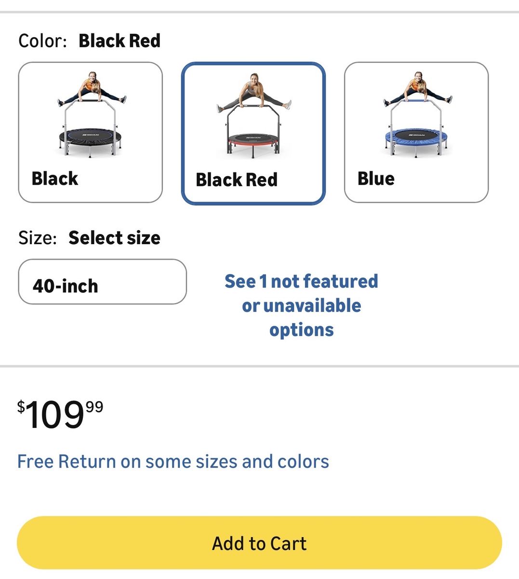Click the "Black Red" text in the Color heading
519x579 pixels.
pyautogui.click(x=120, y=41)
